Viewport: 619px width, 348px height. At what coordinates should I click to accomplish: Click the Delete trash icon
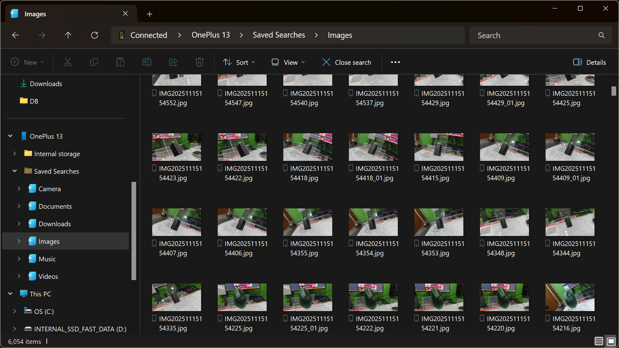coord(199,62)
